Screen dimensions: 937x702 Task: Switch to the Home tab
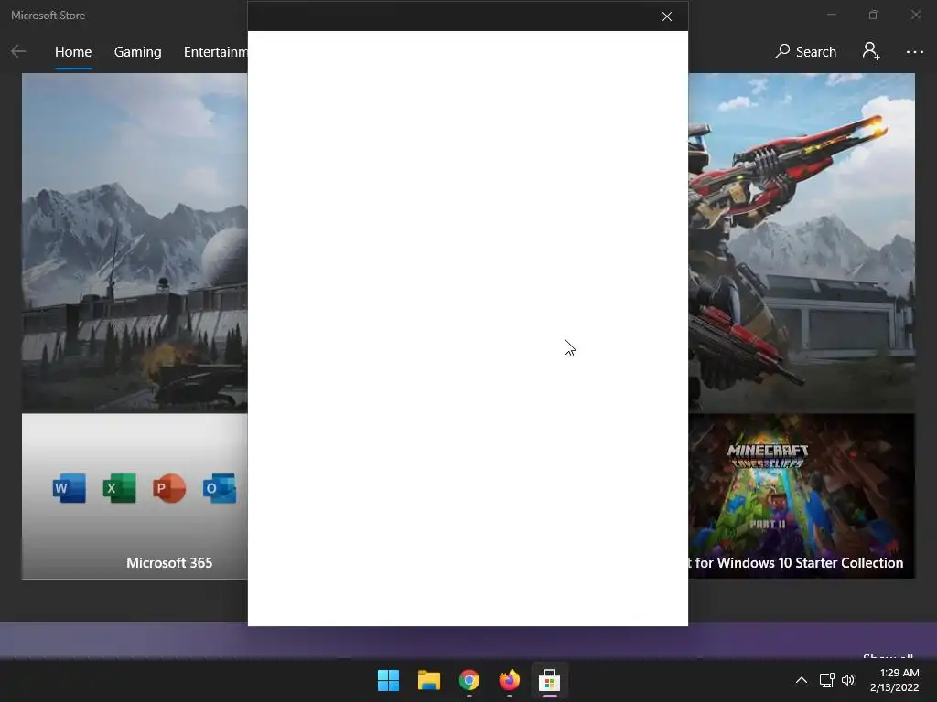point(73,52)
